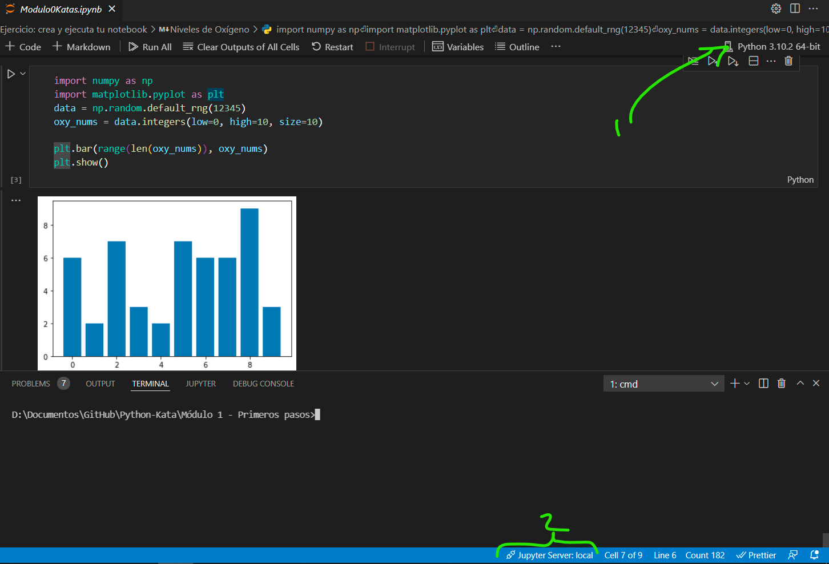Click Jupyter Server: local status item
The height and width of the screenshot is (564, 829).
[549, 555]
